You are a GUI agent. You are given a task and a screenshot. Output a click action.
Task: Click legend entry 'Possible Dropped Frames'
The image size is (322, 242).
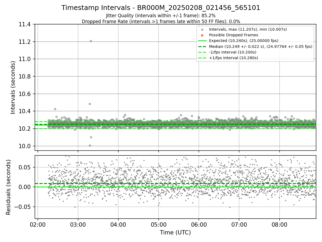233,35
